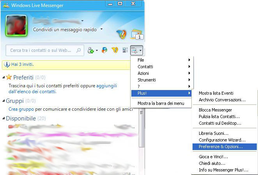Screen dimensions: 258x175
Task: Click the Preferiti star icon
Action: (9, 77)
